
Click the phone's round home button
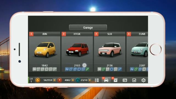coord(156,50)
